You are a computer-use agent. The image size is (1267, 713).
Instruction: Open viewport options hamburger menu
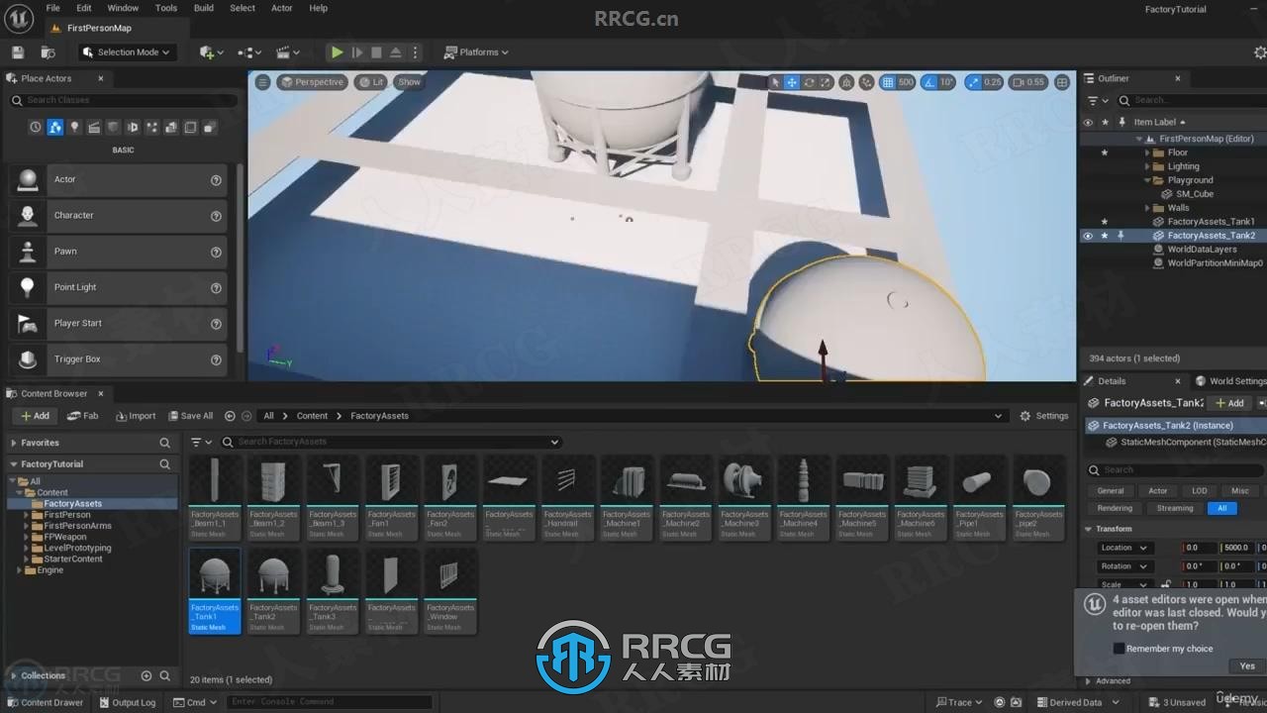point(262,82)
